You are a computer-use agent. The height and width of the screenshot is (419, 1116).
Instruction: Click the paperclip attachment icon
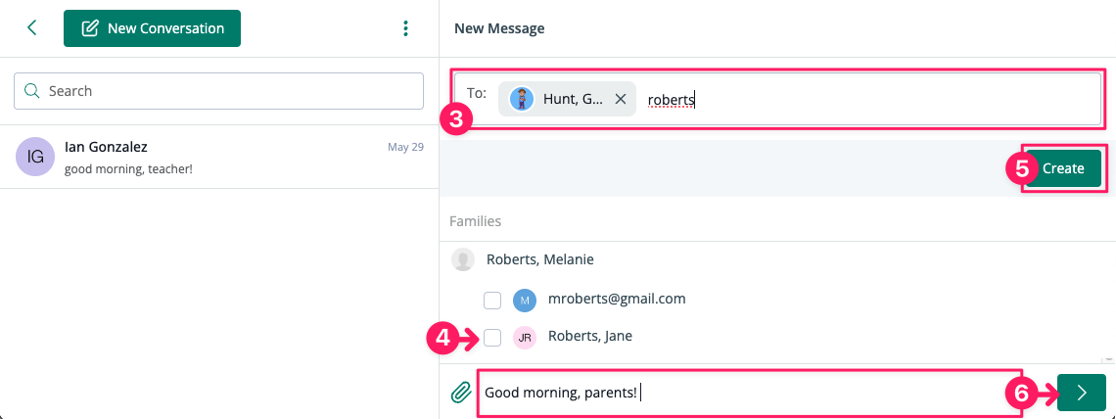tap(462, 392)
